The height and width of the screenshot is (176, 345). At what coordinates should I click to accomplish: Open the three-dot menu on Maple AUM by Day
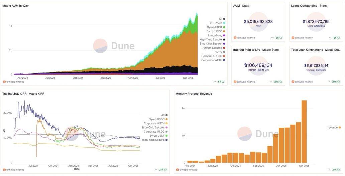[215, 82]
